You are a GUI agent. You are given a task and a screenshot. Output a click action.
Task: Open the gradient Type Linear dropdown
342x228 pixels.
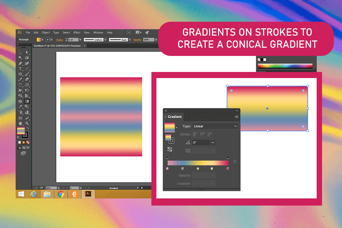(215, 126)
